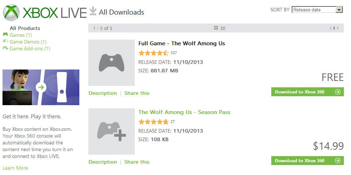Screen dimensions: 351x175
Task: Open Description for Full Game Wolf Among Us
Action: (x=103, y=93)
